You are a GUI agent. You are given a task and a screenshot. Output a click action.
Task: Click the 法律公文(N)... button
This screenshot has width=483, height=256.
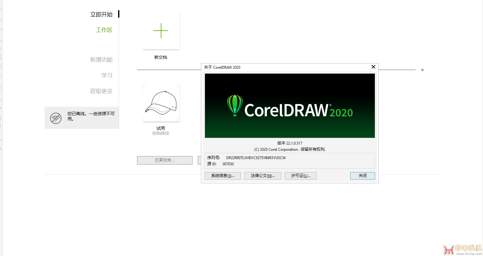263,176
